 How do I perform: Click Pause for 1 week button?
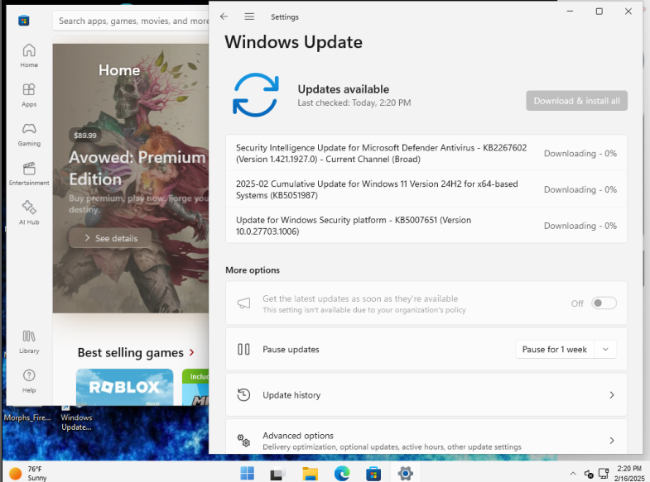555,349
